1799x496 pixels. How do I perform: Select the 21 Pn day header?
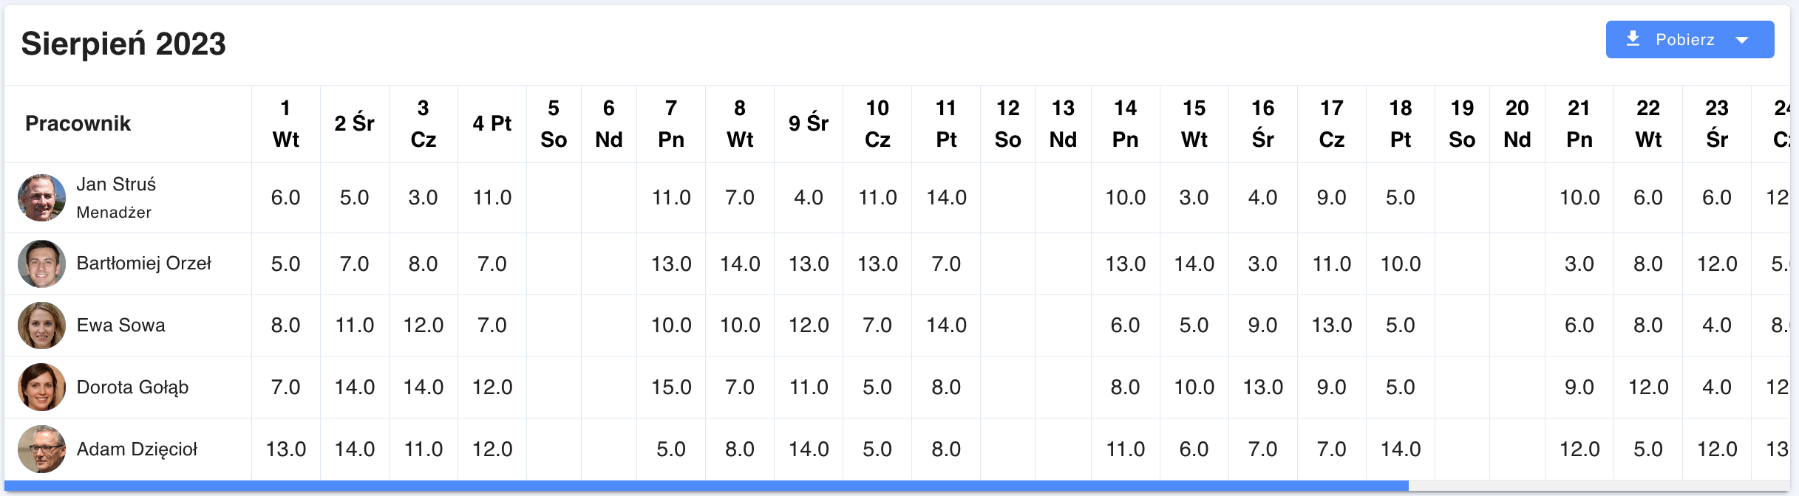pyautogui.click(x=1579, y=124)
